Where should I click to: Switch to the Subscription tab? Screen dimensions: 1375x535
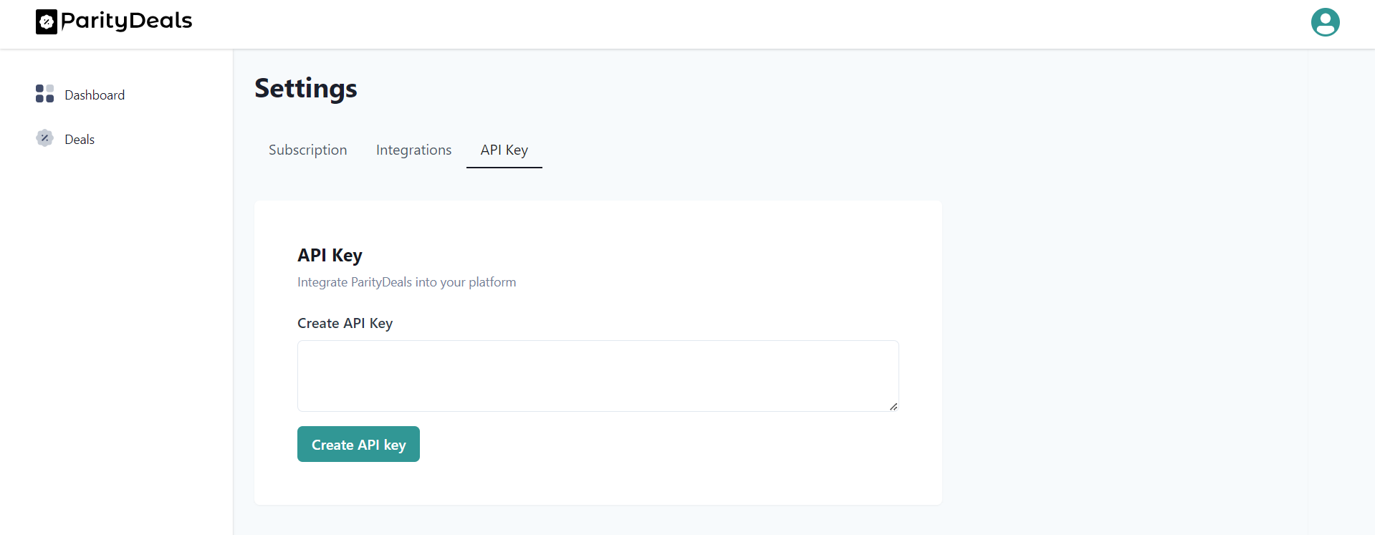point(307,150)
